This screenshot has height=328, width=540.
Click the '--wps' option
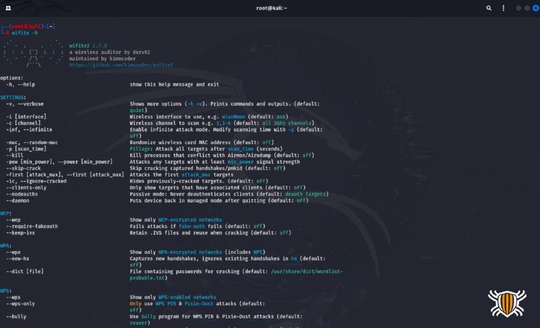[13, 298]
